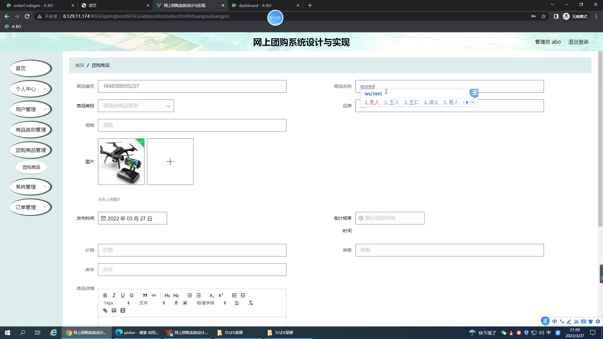Click the insert video icon
Screen dimensions: 603x339
pyautogui.click(x=123, y=310)
